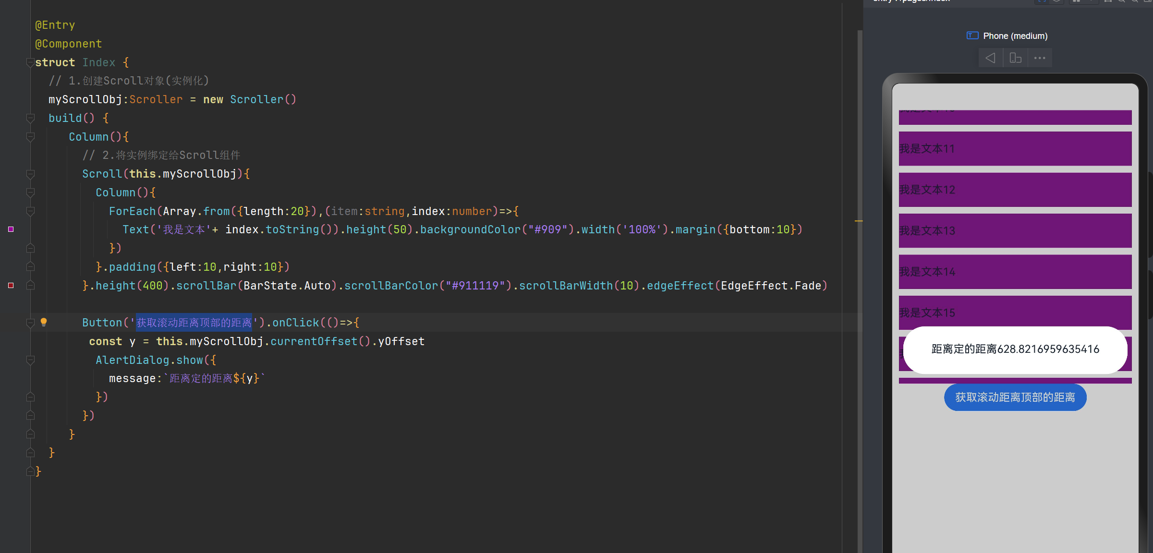Collapse the AlertDialog.show block

[x=30, y=360]
